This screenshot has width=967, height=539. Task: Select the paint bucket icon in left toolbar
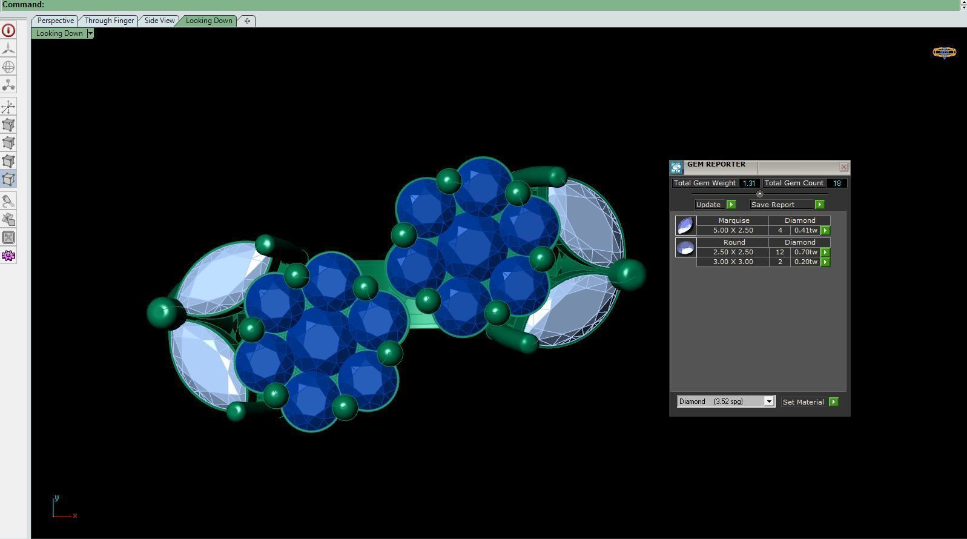[x=8, y=201]
